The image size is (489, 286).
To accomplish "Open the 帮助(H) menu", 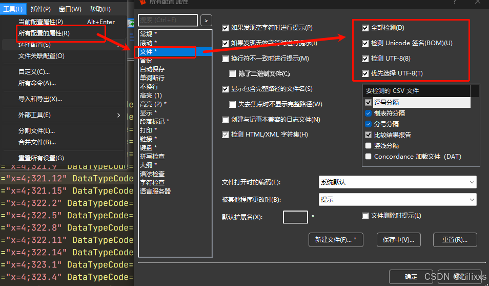I will 100,9.
